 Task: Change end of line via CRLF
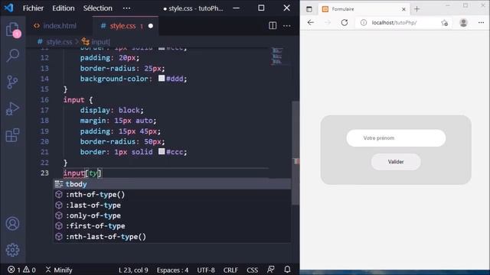[230, 270]
